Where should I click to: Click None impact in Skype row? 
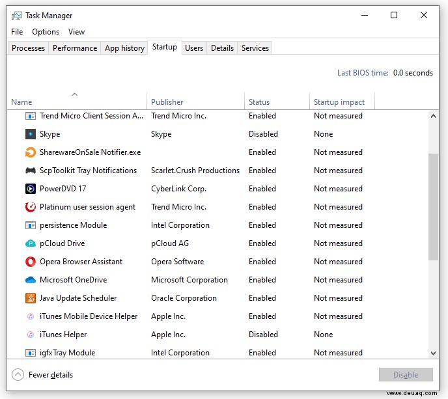click(x=323, y=134)
